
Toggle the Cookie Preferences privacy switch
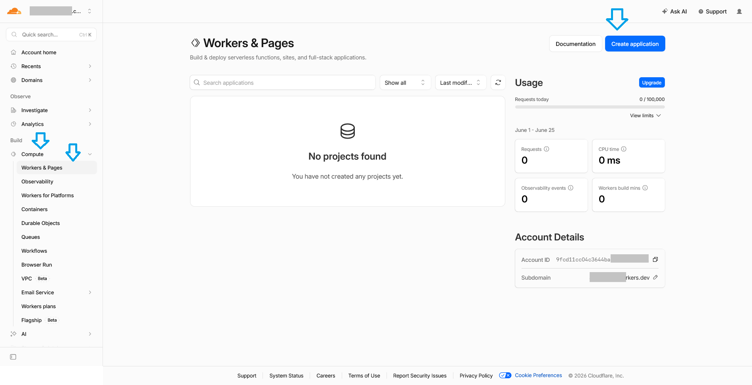[x=505, y=375]
